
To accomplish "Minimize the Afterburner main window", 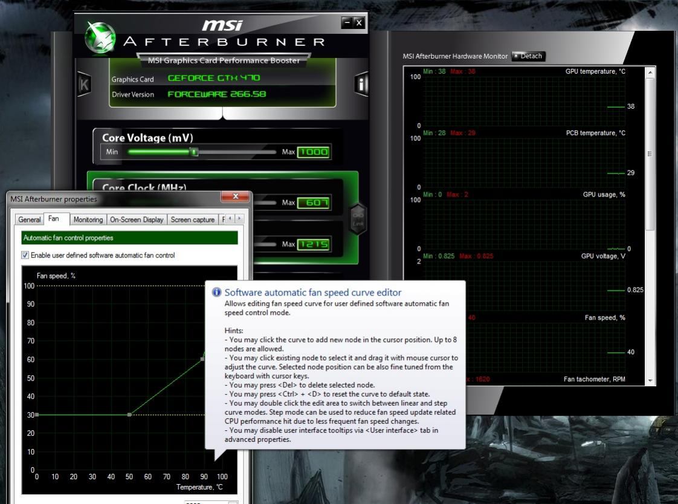I will pyautogui.click(x=346, y=22).
